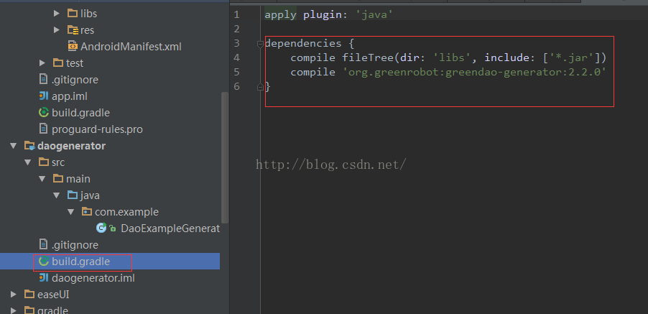Click the test folder icon
The width and height of the screenshot is (648, 314).
(58, 63)
